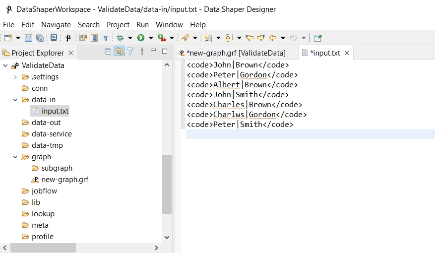Select the conn folder
This screenshot has height=253, width=435.
coord(39,88)
